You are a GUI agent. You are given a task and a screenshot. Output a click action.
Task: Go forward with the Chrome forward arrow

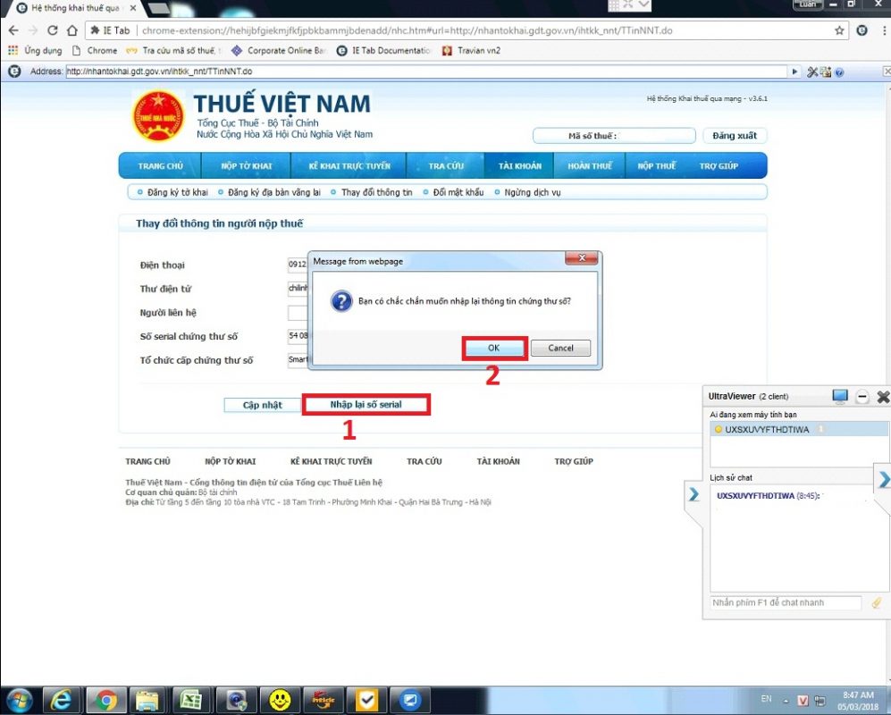(x=33, y=30)
